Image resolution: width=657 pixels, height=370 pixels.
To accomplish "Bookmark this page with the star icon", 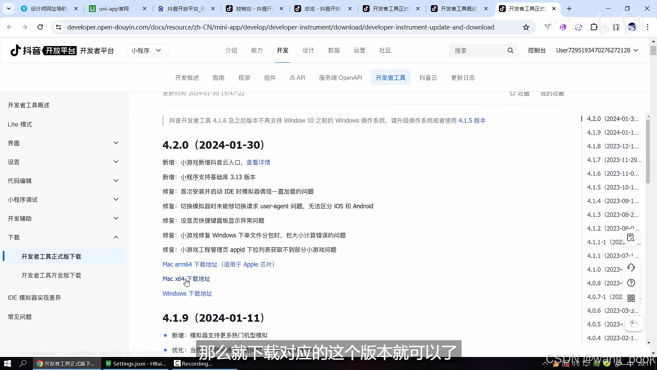I will click(526, 27).
